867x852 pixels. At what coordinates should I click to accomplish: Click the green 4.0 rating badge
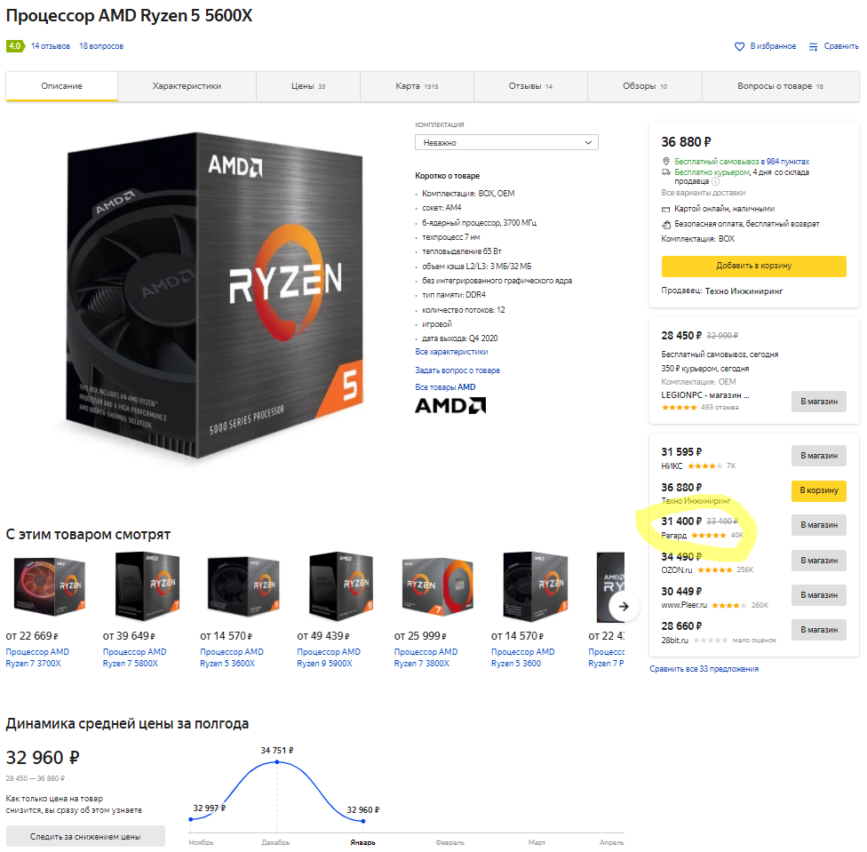pos(15,46)
